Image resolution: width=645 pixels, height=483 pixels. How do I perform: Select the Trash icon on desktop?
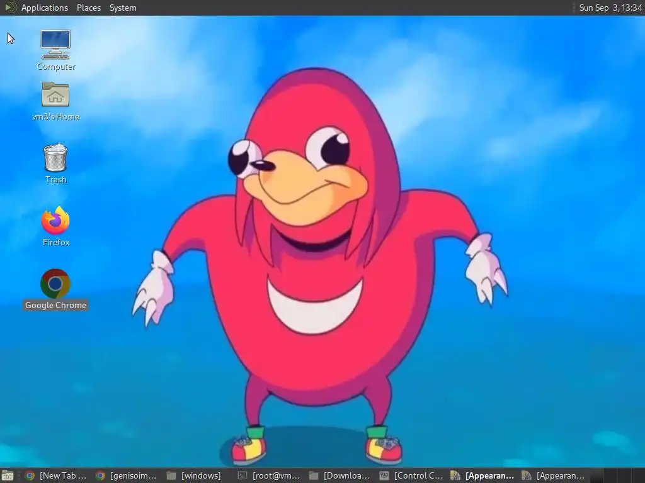pos(55,158)
